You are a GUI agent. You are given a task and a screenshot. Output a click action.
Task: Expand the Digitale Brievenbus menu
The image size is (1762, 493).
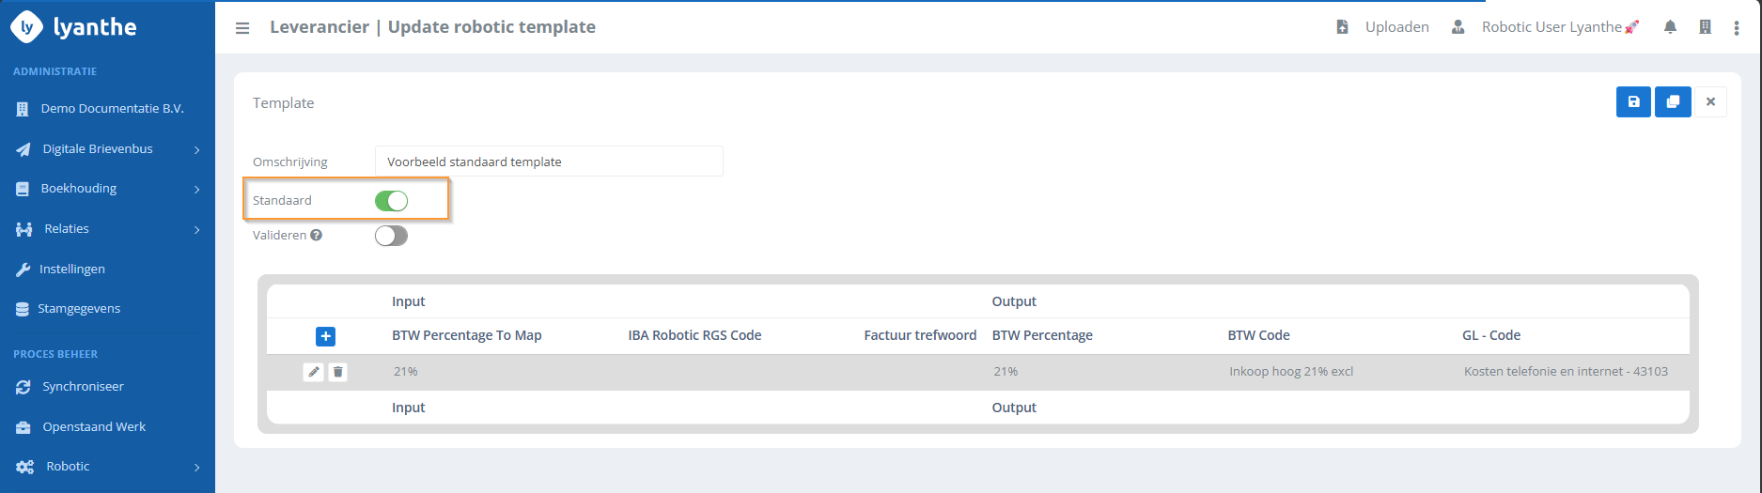pyautogui.click(x=98, y=149)
